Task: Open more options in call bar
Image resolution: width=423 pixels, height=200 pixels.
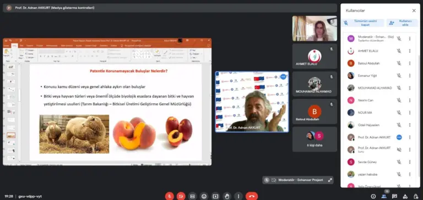Action: click(238, 196)
